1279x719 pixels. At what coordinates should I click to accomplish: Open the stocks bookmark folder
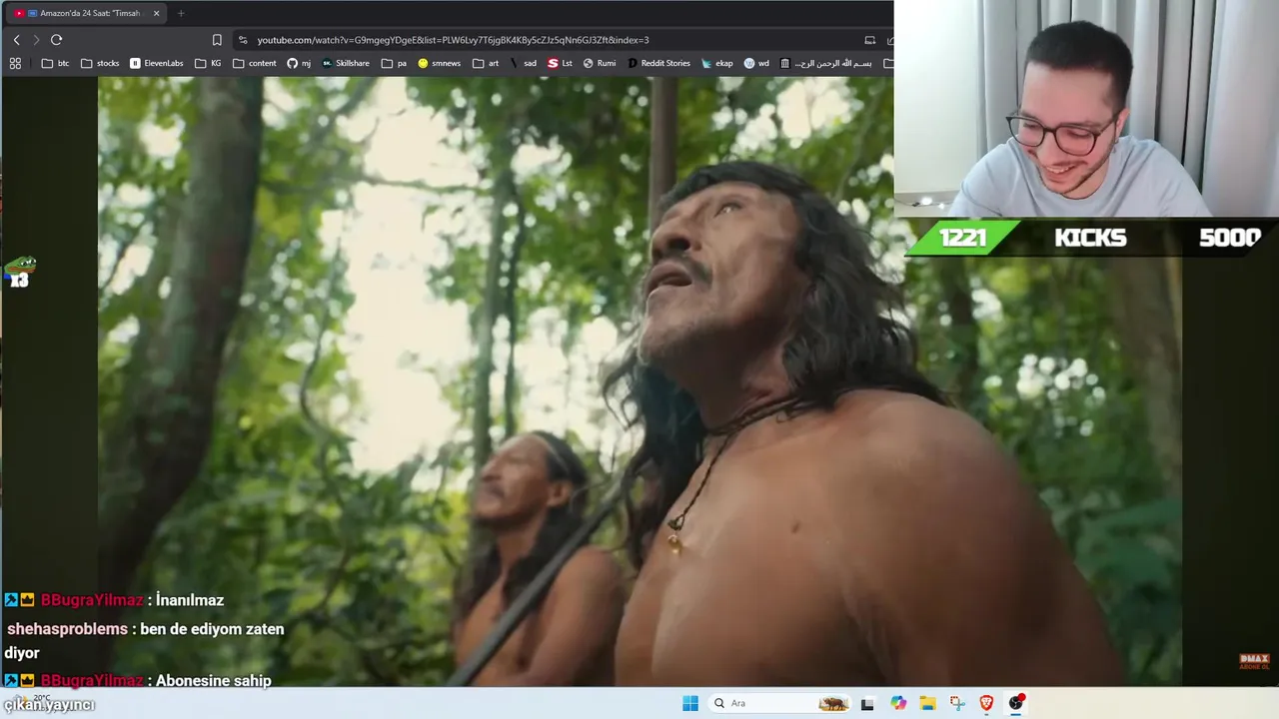[x=100, y=63]
